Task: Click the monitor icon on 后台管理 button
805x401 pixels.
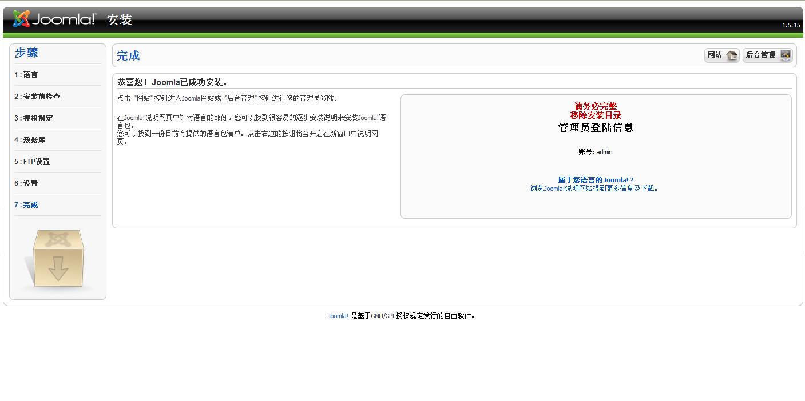Action: coord(785,55)
